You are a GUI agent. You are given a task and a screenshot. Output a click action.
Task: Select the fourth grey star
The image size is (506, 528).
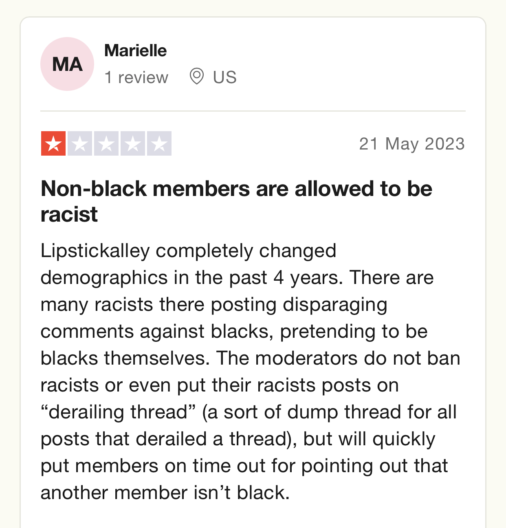133,143
